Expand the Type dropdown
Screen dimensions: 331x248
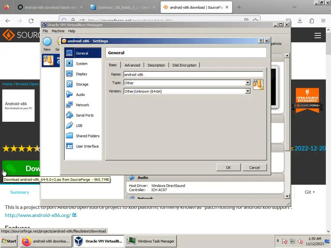coord(248,83)
